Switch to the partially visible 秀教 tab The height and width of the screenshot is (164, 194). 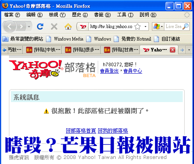[15, 50]
